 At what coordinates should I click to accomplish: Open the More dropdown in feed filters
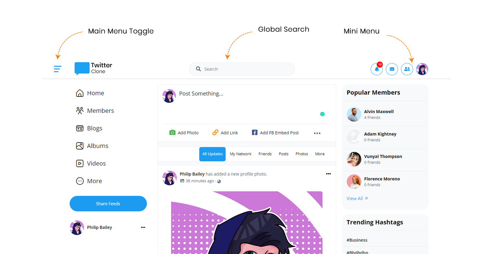320,154
